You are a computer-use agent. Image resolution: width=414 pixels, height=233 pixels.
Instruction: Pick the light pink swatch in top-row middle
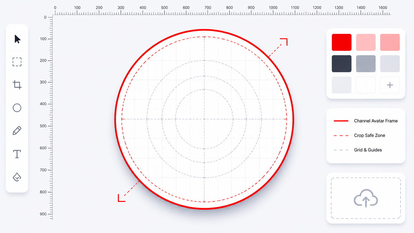pyautogui.click(x=366, y=42)
